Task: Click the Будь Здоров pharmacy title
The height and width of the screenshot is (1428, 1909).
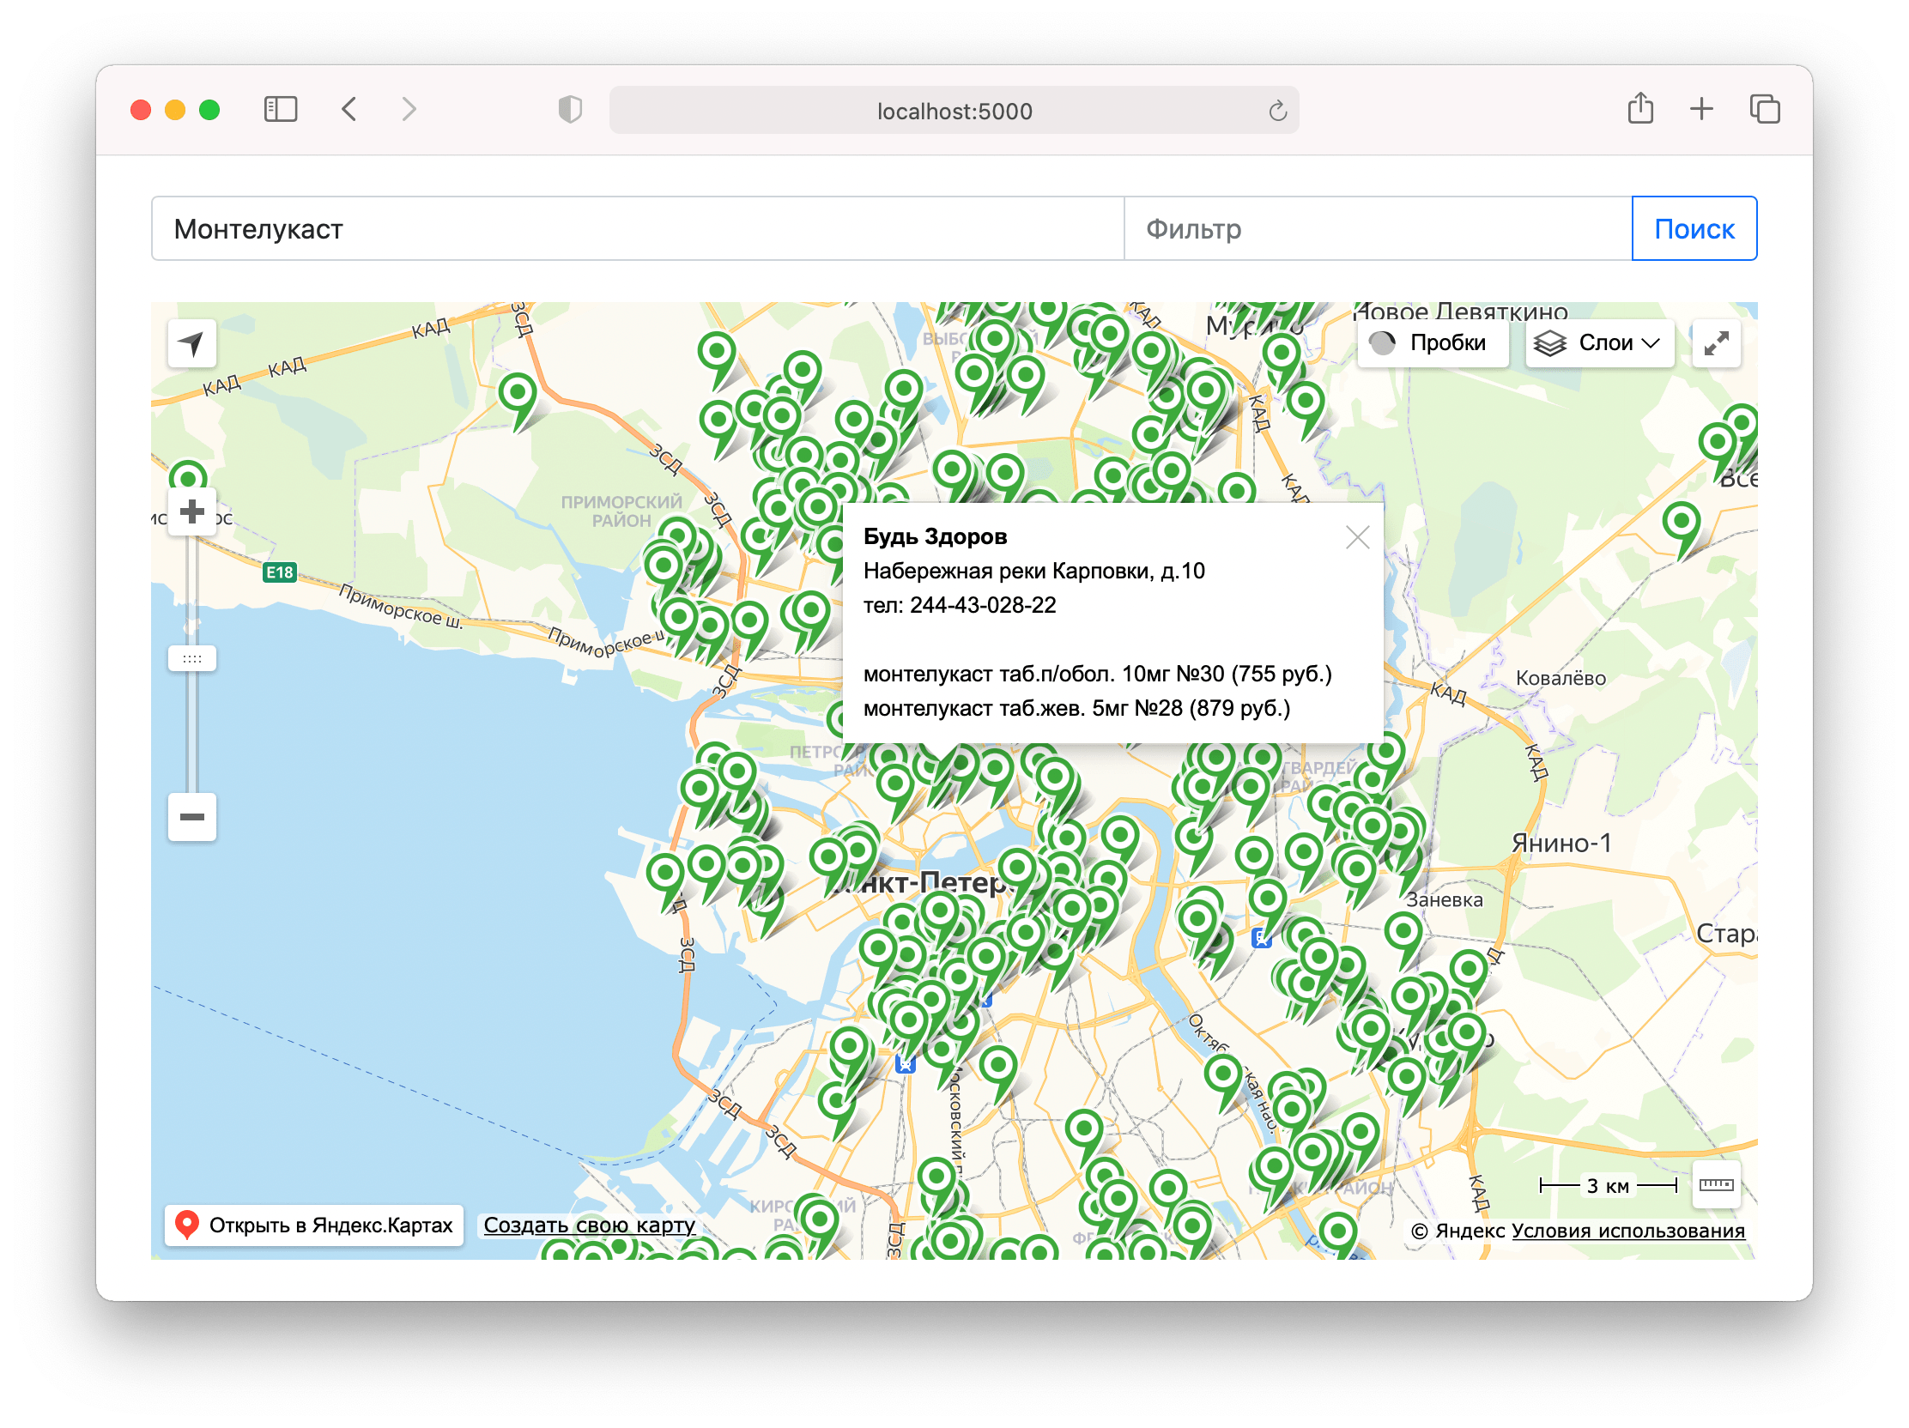Action: (x=935, y=536)
